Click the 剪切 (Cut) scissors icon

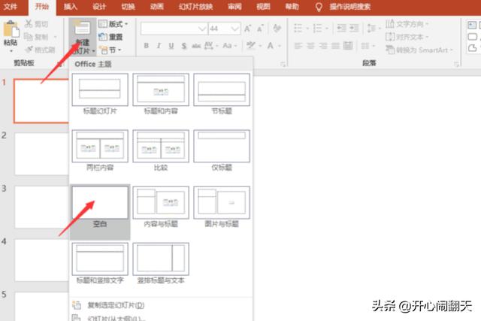pyautogui.click(x=29, y=23)
